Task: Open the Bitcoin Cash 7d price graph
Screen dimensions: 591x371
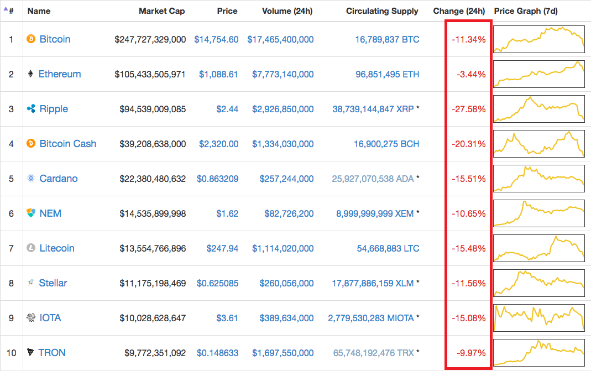Action: (x=539, y=144)
